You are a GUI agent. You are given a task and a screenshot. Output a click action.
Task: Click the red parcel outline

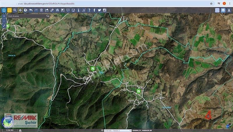(x=209, y=115)
